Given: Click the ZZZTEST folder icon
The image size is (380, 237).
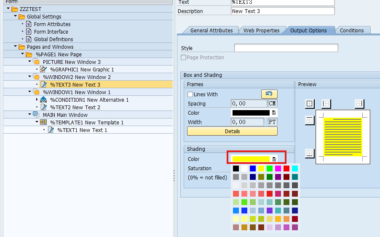Looking at the screenshot, I should pos(15,9).
